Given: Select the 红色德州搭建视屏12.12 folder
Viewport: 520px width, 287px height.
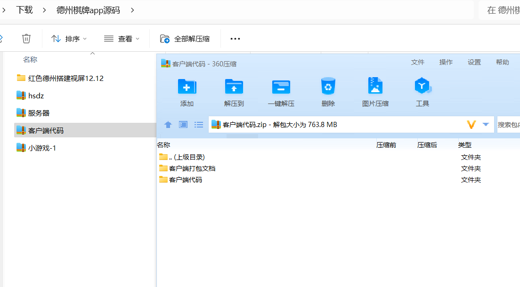Looking at the screenshot, I should pyautogui.click(x=60, y=78).
